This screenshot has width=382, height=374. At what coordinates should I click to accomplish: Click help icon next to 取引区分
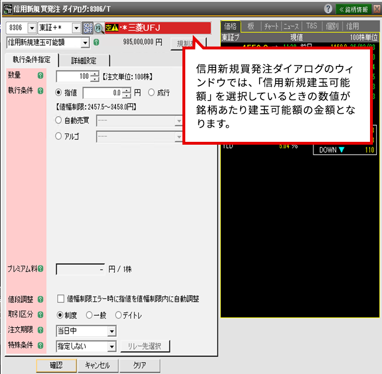(x=41, y=315)
